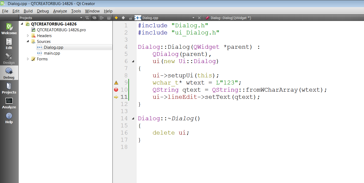Screen dimensions: 364x183
Task: Open main.cpp in Sources
Action: pyautogui.click(x=52, y=53)
